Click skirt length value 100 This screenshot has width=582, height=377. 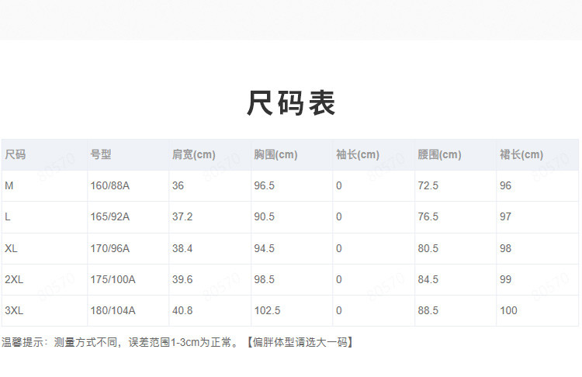508,310
